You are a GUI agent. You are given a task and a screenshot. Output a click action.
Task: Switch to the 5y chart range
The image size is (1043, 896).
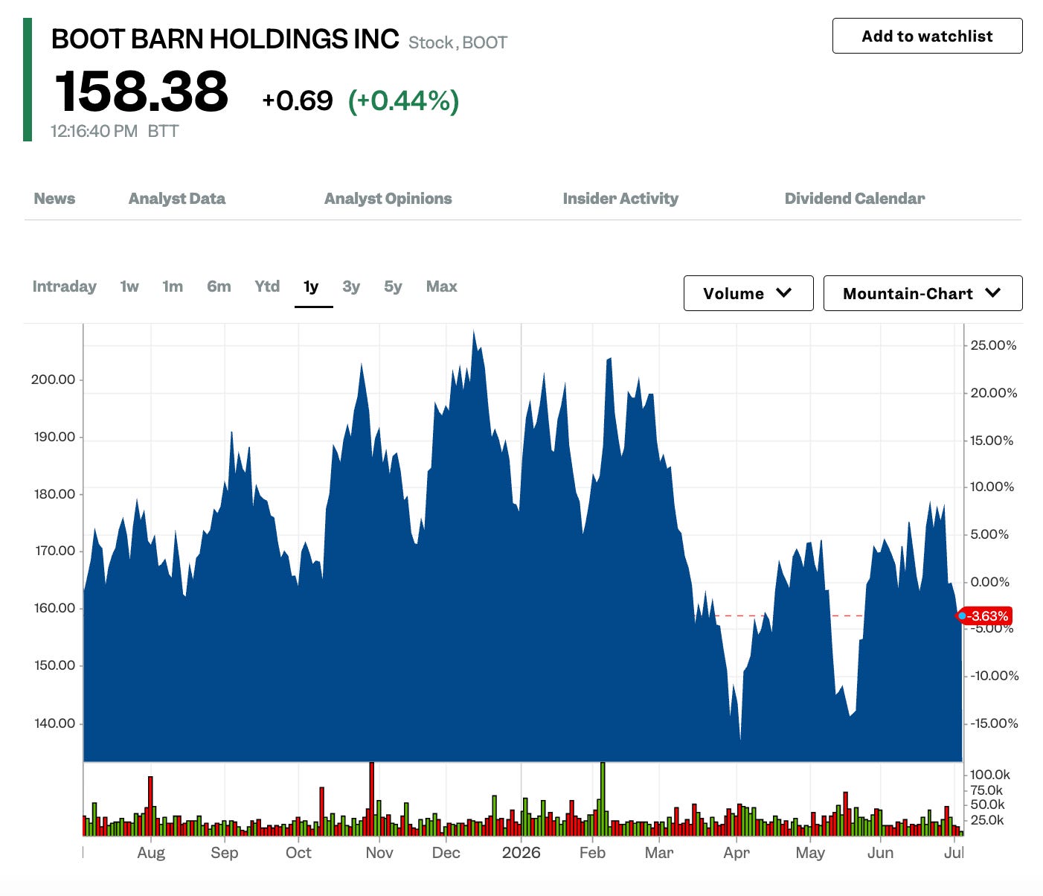[x=393, y=287]
